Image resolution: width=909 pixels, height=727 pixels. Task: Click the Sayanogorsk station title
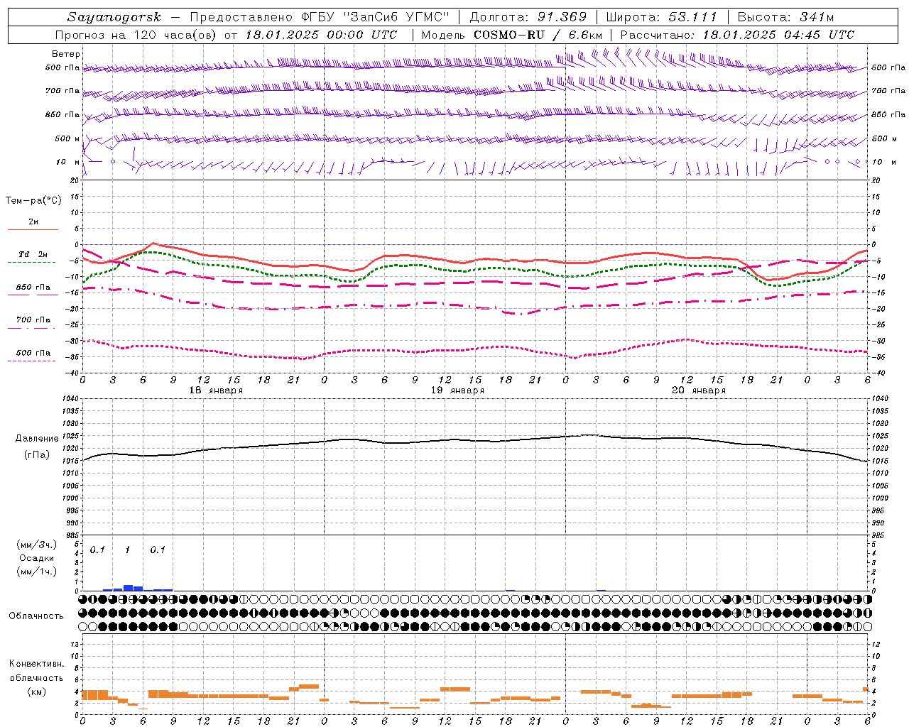(x=114, y=17)
